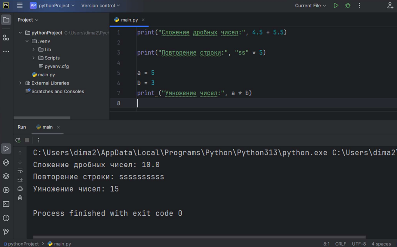This screenshot has height=247, width=397.
Task: Click the console horizontal scrollbar
Action: pyautogui.click(x=199, y=237)
